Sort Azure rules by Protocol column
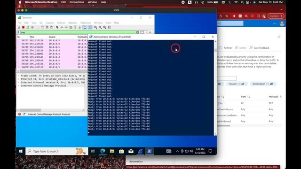Screen dimensions: 301x169 tap(275, 97)
